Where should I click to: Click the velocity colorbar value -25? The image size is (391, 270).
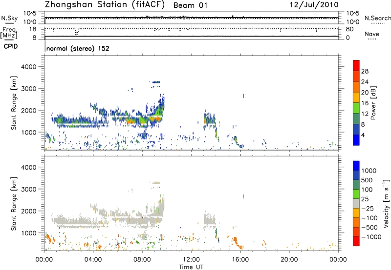367,209
